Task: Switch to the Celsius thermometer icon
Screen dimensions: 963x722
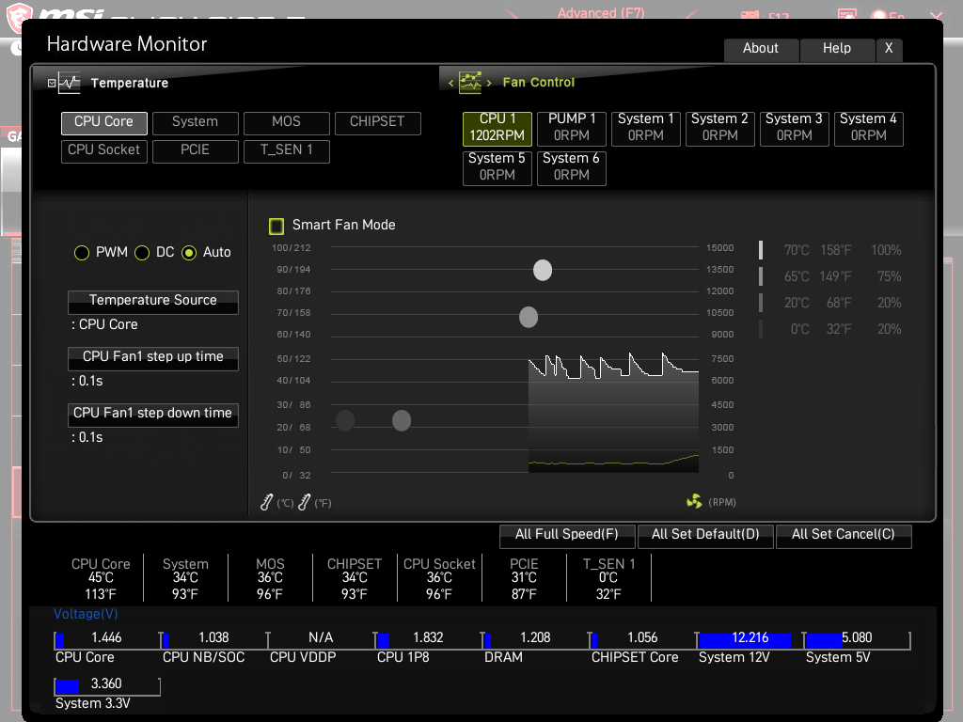Action: tap(266, 502)
